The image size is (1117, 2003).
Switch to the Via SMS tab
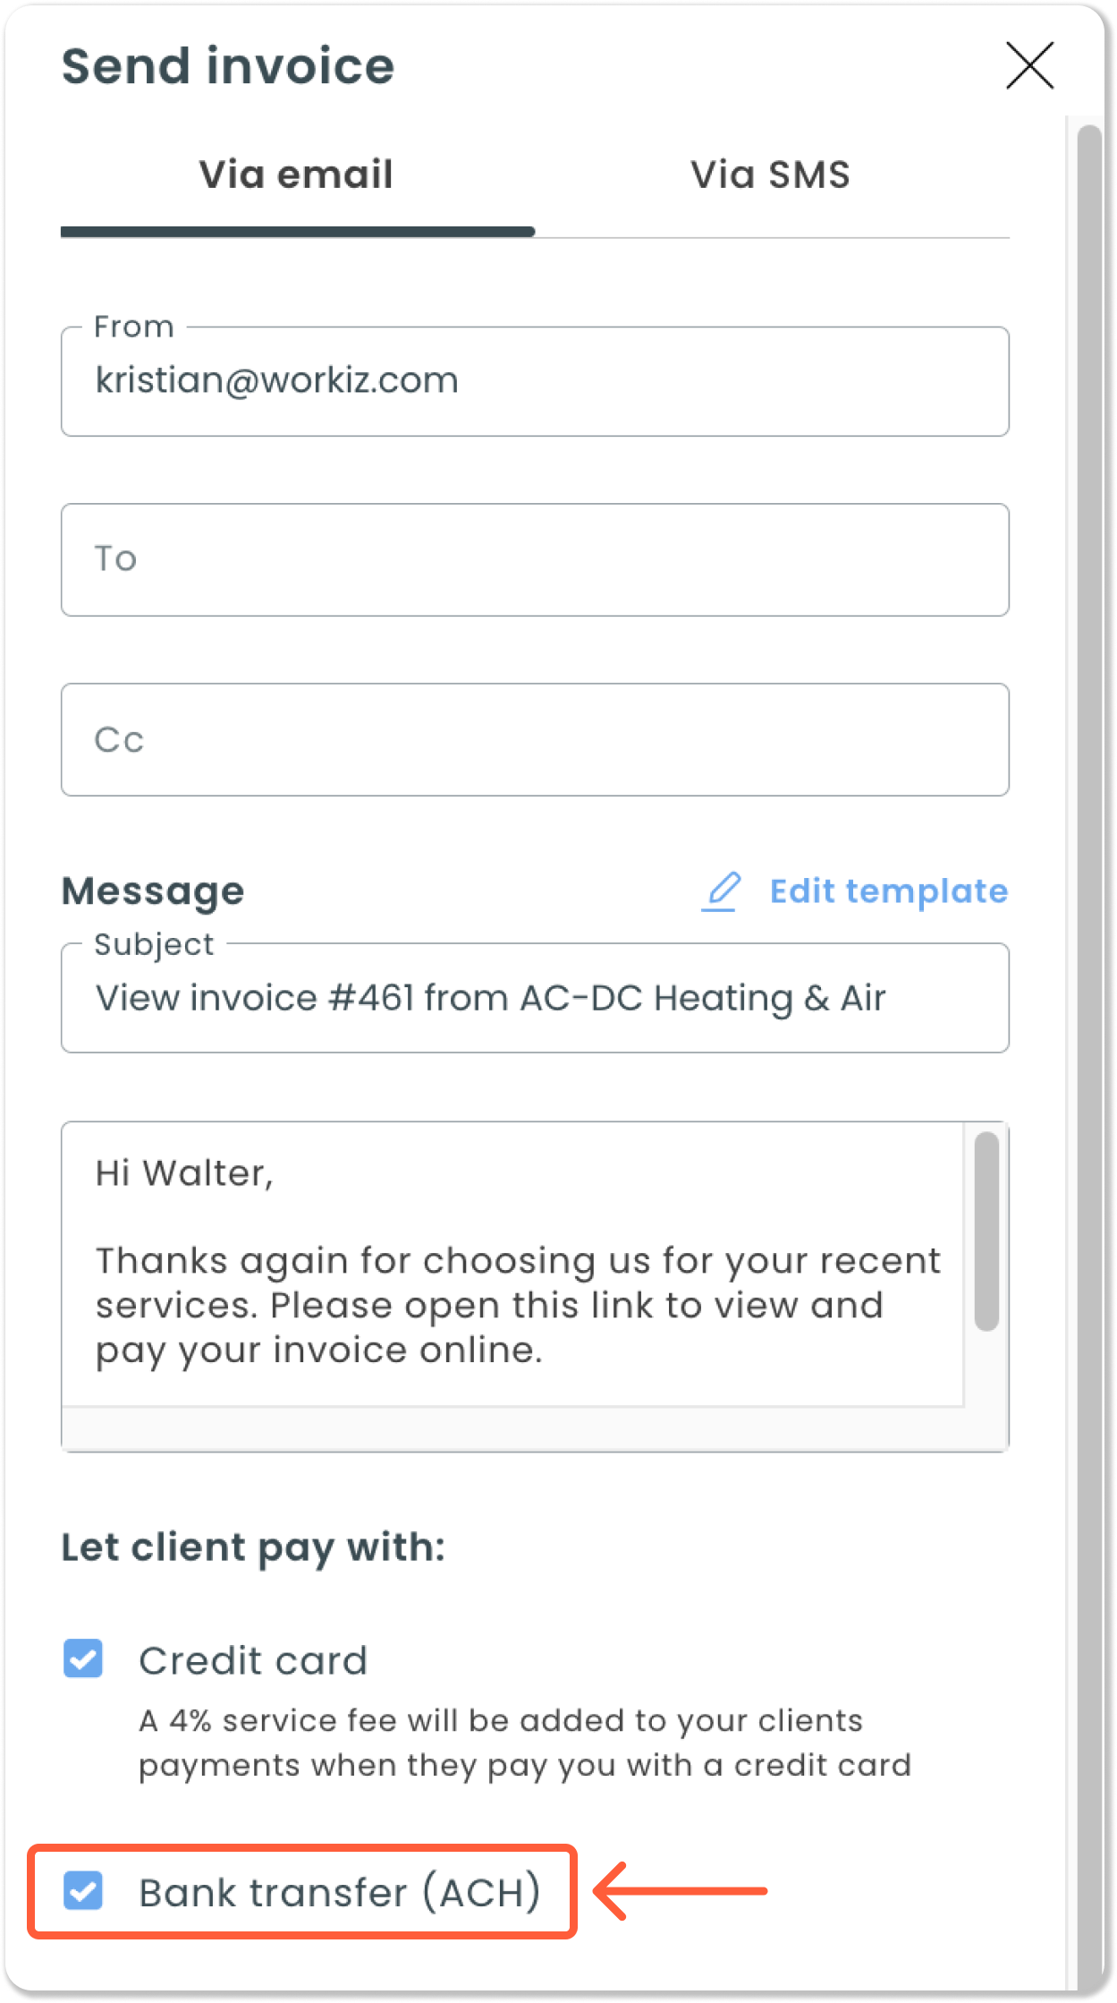(770, 175)
